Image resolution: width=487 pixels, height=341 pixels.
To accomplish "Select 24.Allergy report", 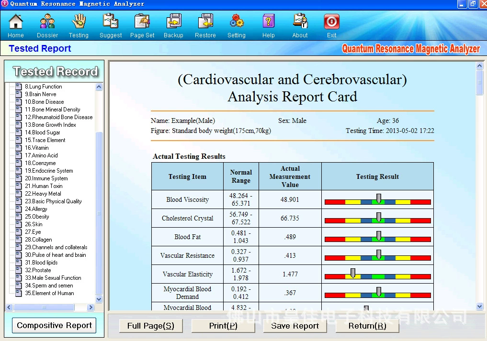I will pyautogui.click(x=36, y=209).
